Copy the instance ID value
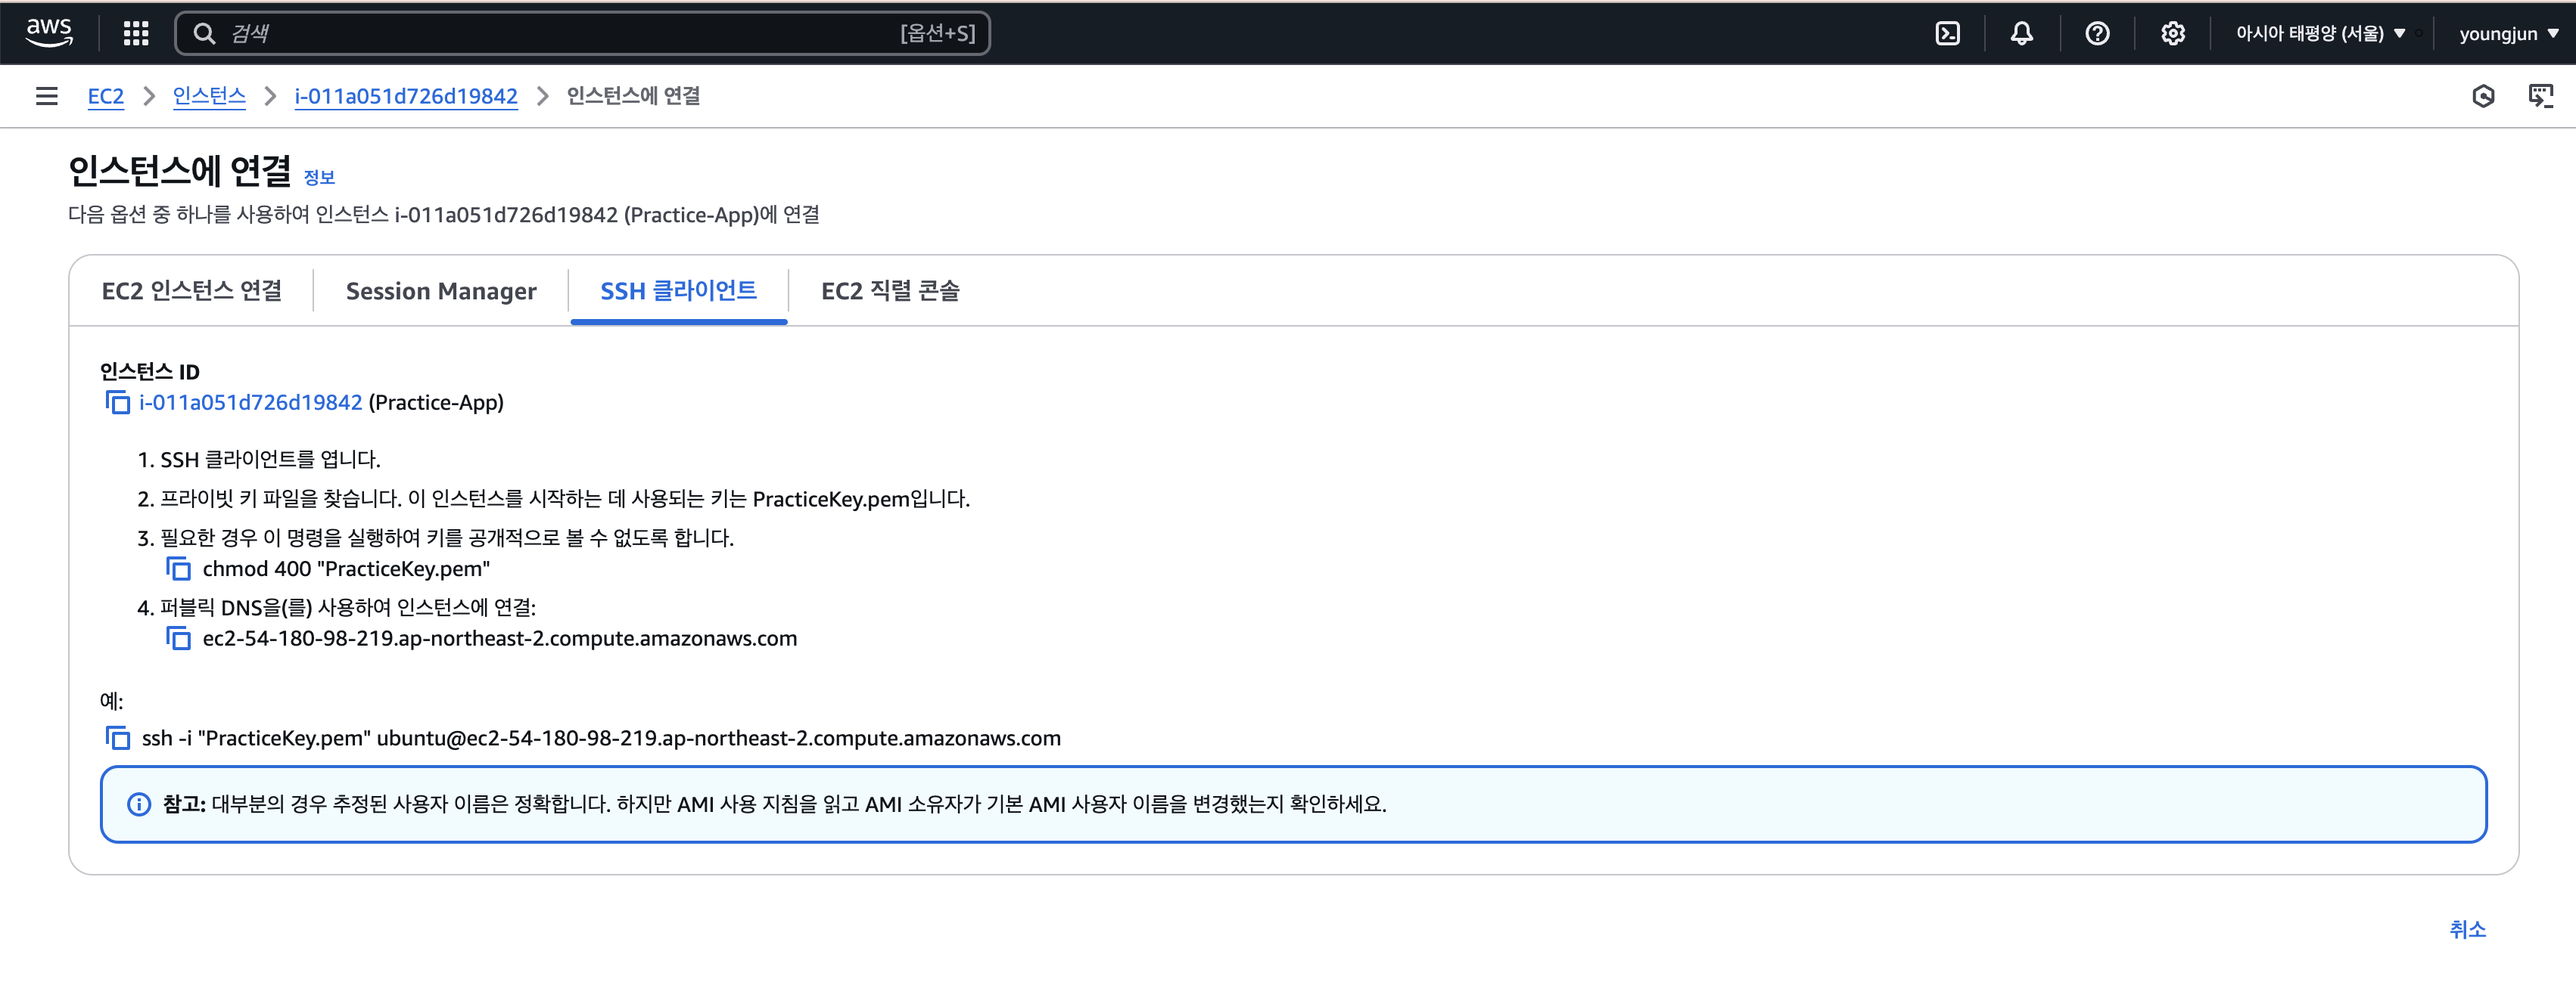This screenshot has width=2576, height=1007. 118,403
